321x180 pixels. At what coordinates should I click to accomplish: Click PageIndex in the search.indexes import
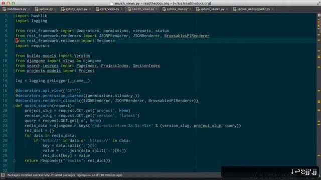(86, 65)
